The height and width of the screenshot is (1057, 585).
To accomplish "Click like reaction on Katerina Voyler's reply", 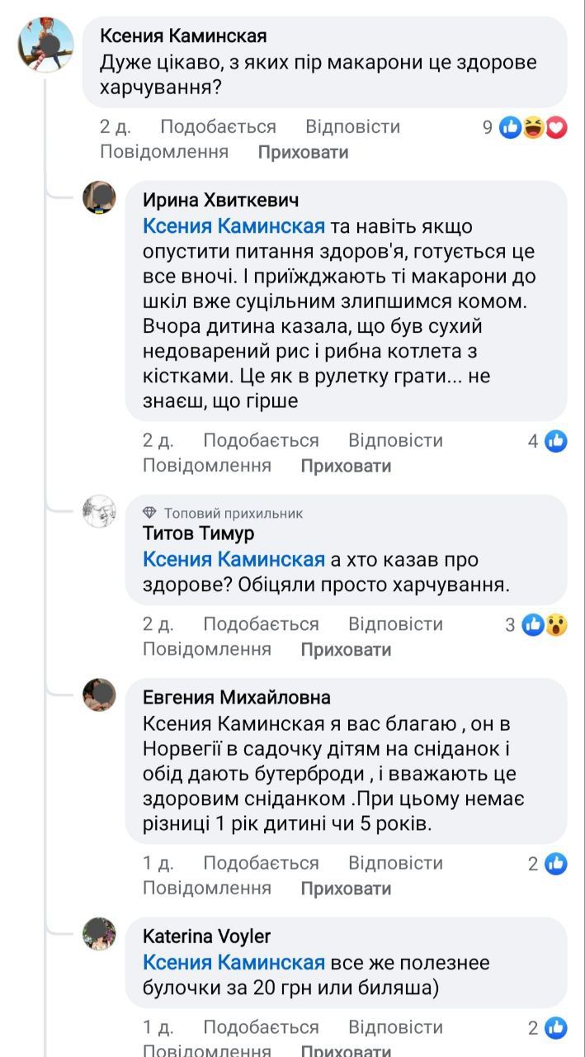I will point(556,1028).
